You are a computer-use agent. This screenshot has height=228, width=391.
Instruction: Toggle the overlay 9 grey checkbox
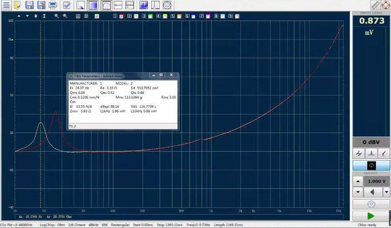click(x=237, y=16)
